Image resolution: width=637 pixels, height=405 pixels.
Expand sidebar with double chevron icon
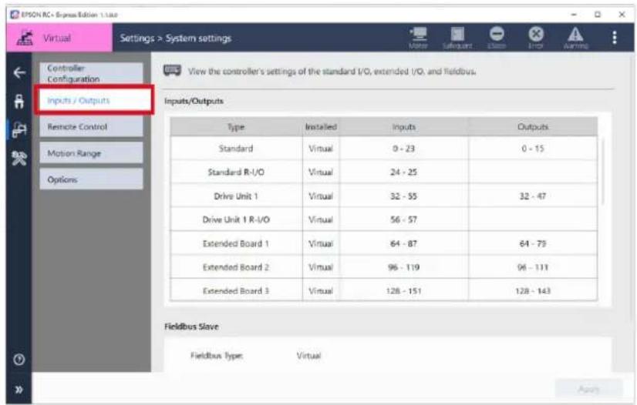point(19,390)
